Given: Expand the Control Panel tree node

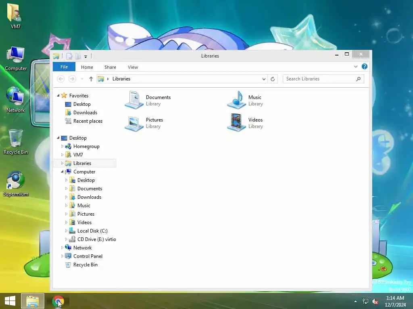Looking at the screenshot, I should point(62,256).
